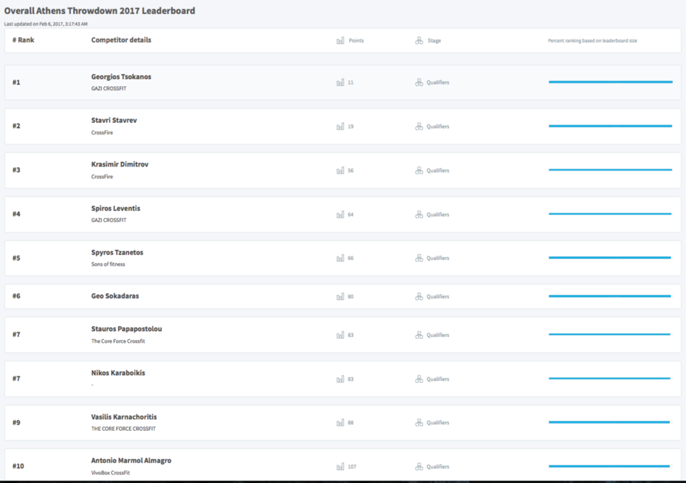This screenshot has height=483, width=686.
Task: Click the '# Rank' column header
Action: (23, 40)
